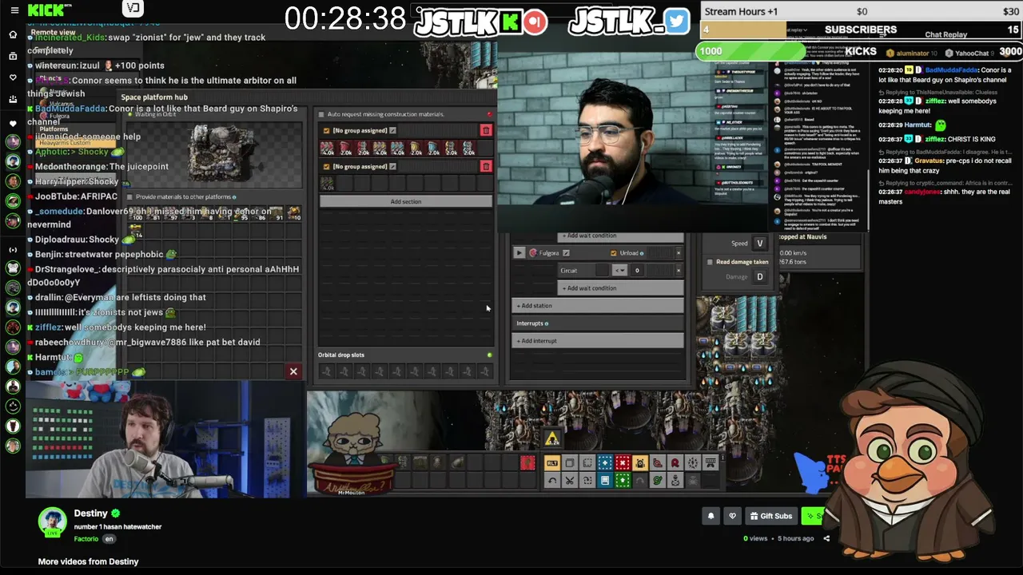The height and width of the screenshot is (575, 1023).
Task: Go to Kick home via sidebar icon
Action: click(13, 34)
